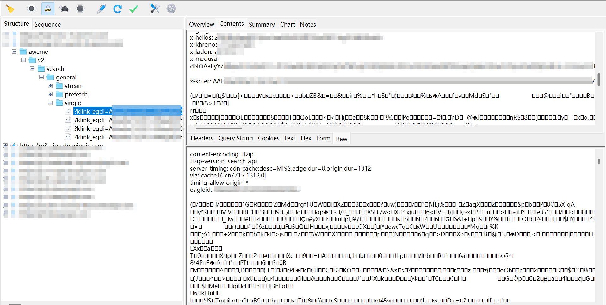The width and height of the screenshot is (606, 305).
Task: Show the Text view tab
Action: coord(290,138)
